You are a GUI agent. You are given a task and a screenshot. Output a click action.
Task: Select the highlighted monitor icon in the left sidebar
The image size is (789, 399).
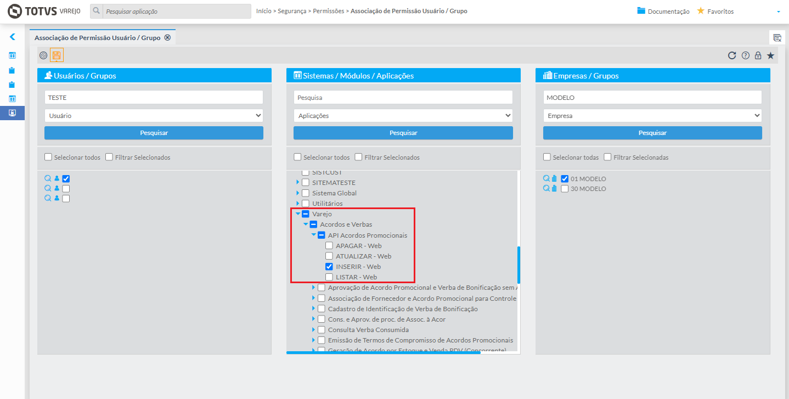[12, 113]
